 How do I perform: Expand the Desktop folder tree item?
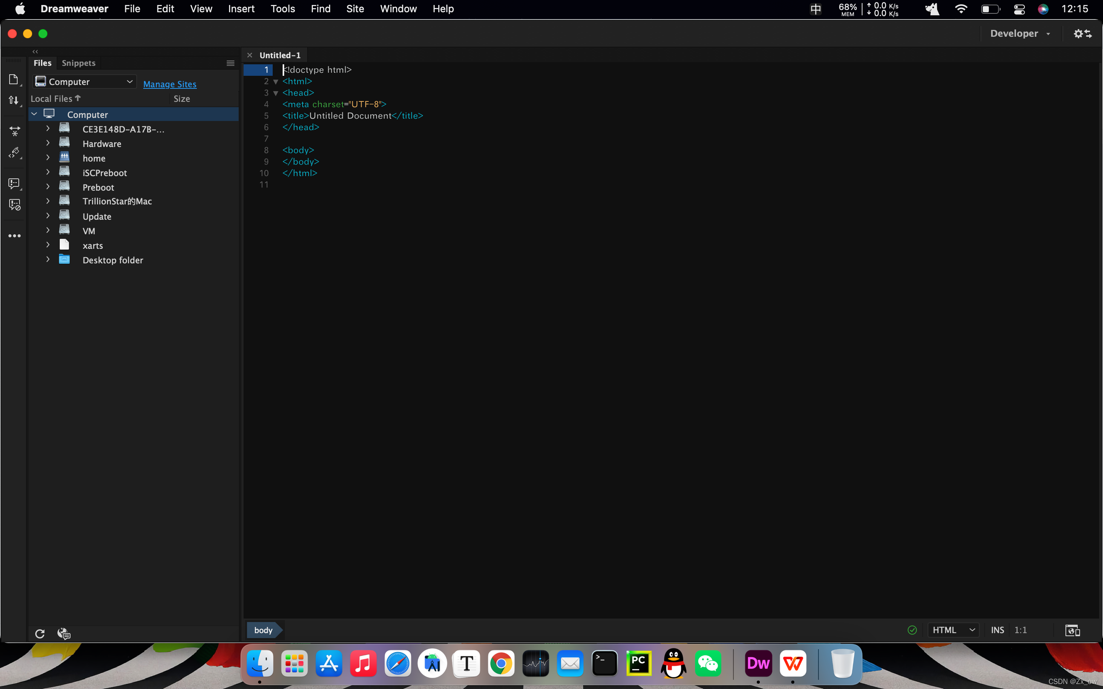[x=48, y=260]
